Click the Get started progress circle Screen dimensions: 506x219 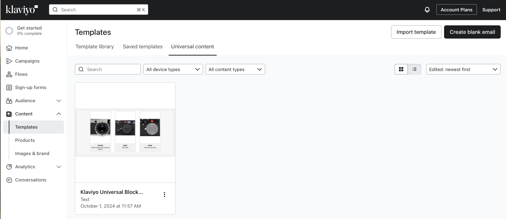click(x=9, y=31)
